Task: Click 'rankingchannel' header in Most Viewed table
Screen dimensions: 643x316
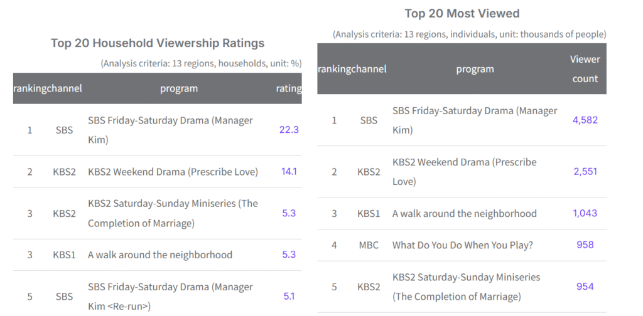Action: 352,69
